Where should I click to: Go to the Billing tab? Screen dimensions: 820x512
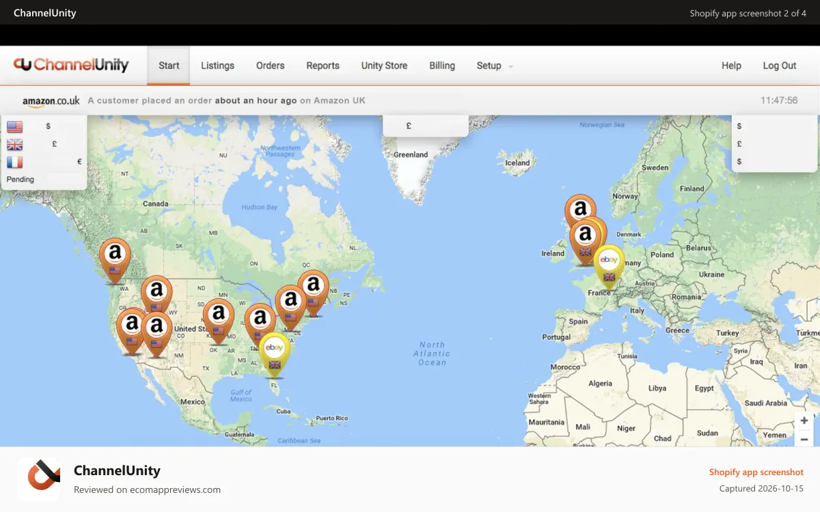(x=442, y=66)
